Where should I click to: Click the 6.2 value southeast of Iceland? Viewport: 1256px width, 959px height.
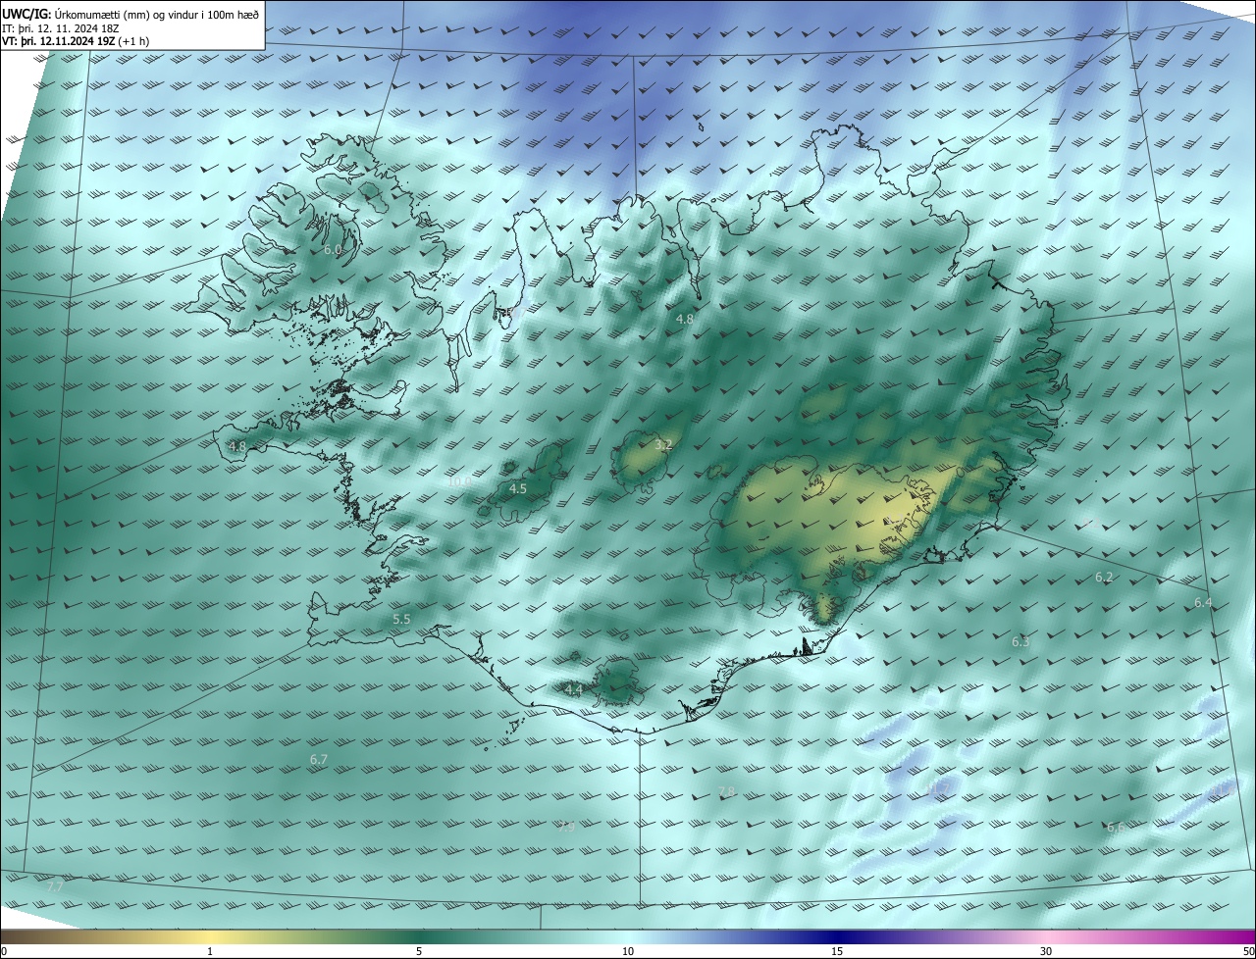point(1104,578)
